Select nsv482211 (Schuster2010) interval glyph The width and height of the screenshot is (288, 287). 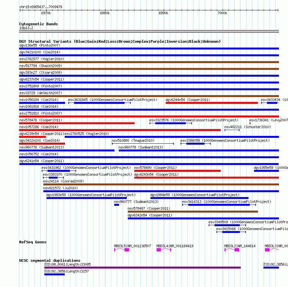(232, 130)
